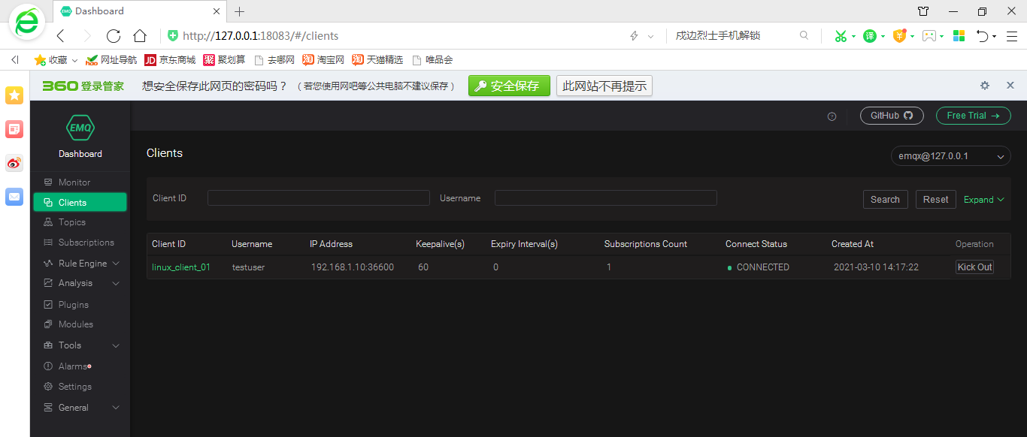Screen dimensions: 1027x437
Task: Select Clients in the sidebar menu
Action: pyautogui.click(x=71, y=201)
